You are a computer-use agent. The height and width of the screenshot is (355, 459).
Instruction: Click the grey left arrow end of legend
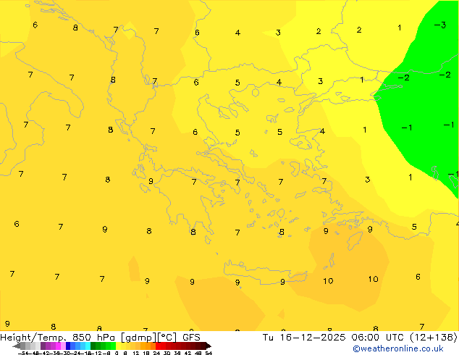(x=17, y=346)
